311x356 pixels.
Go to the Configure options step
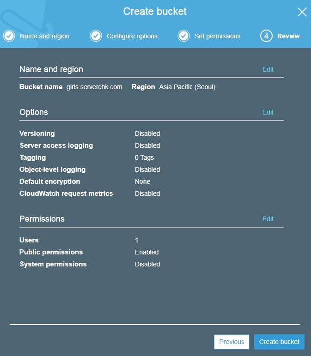click(132, 36)
